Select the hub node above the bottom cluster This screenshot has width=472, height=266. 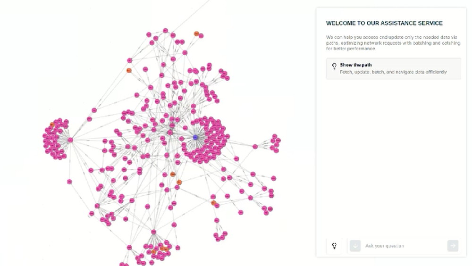pyautogui.click(x=153, y=232)
